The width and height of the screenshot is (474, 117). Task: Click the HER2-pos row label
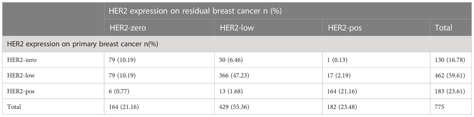[x=15, y=91]
